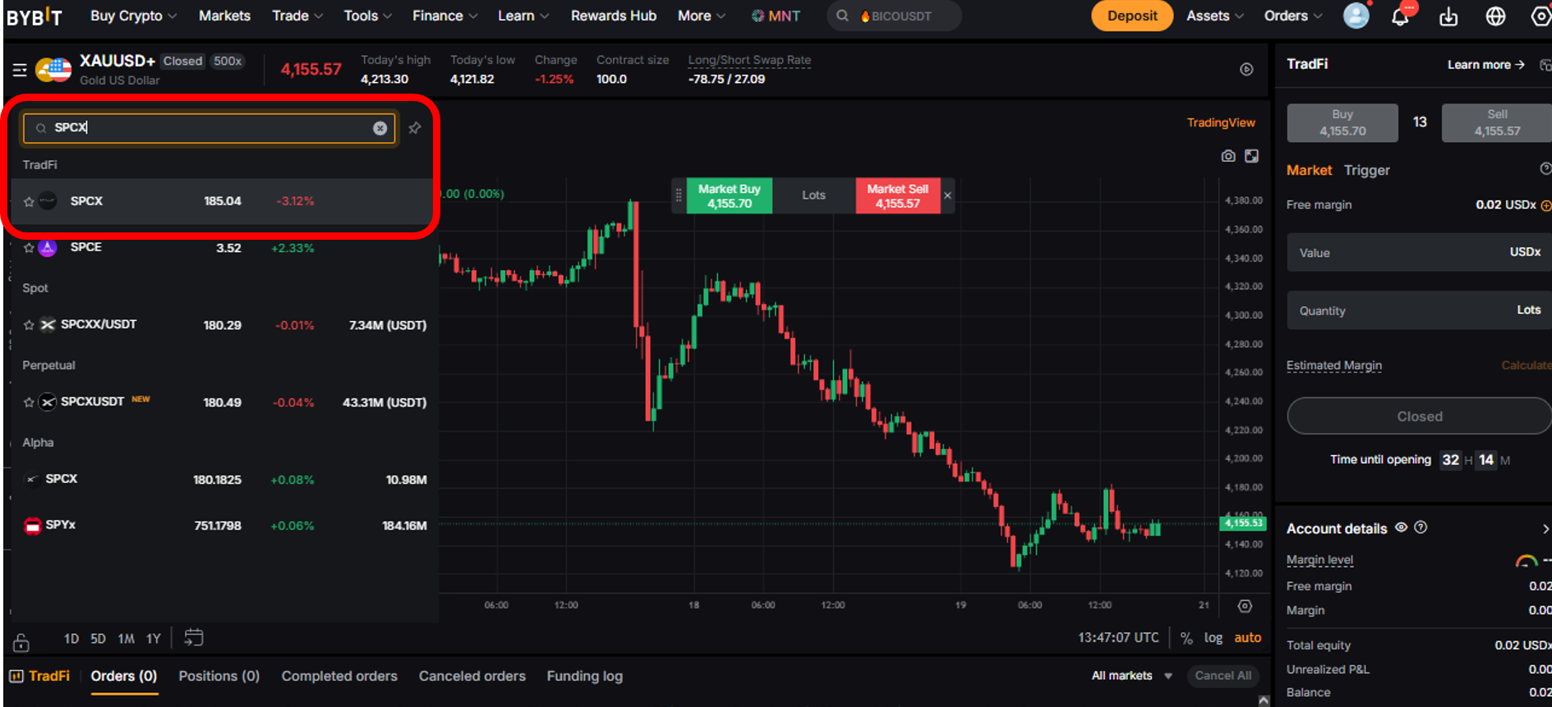Favorite the TradFi SPCX row star

point(29,202)
